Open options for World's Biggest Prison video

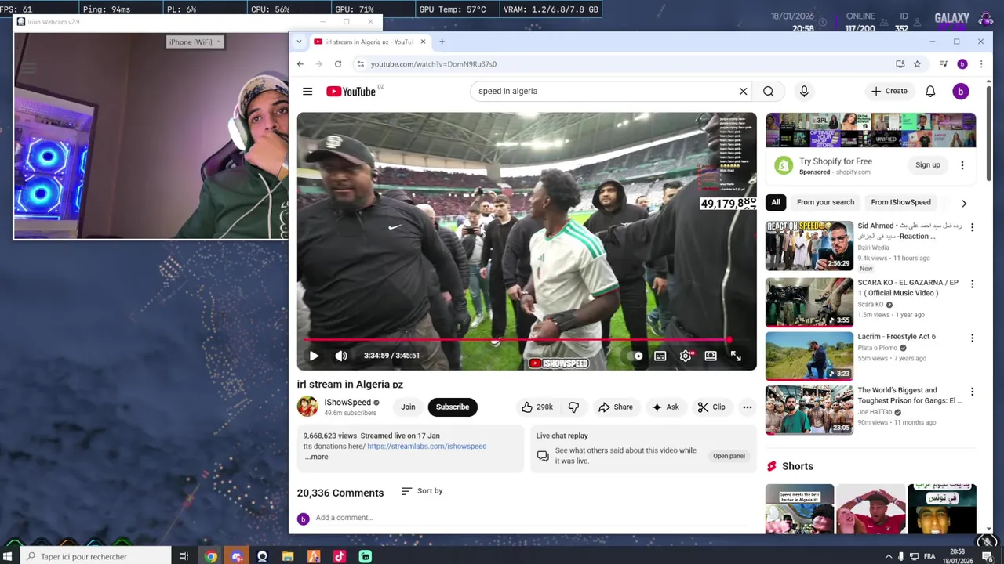point(972,392)
